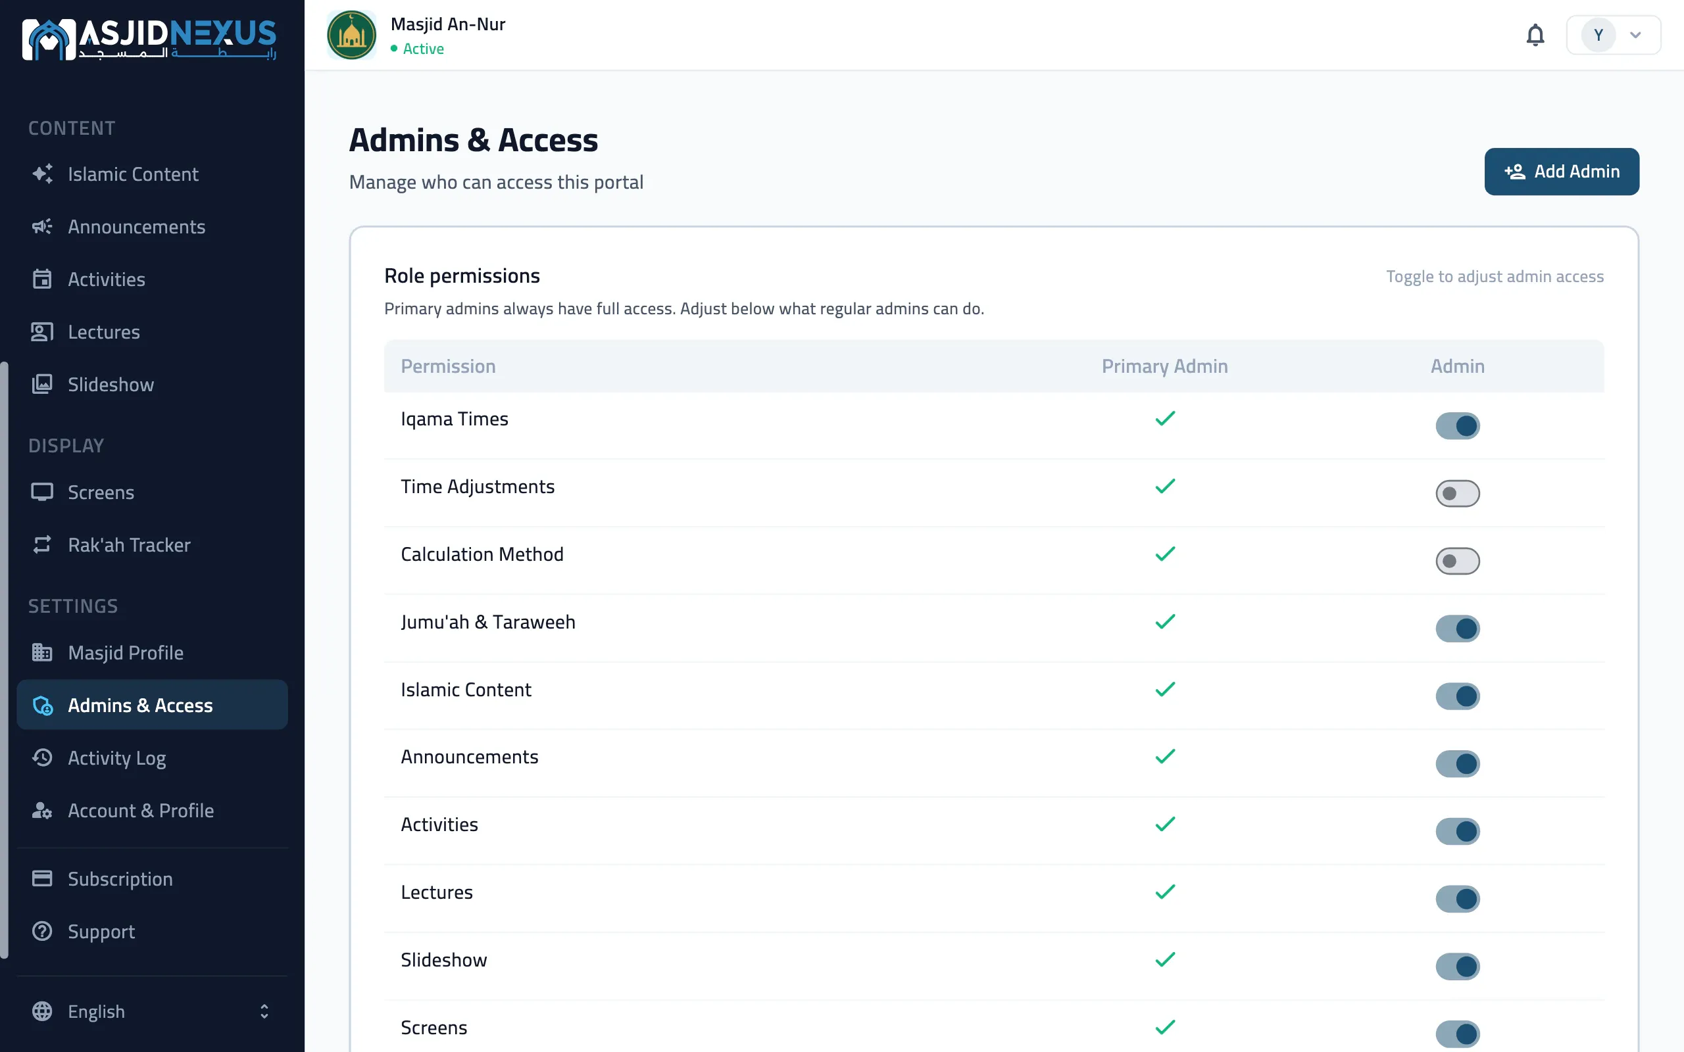Click the Masjid Profile building icon
This screenshot has height=1052, width=1684.
[41, 653]
